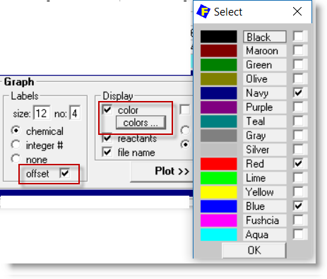Click the Olive color swatch

(x=218, y=79)
